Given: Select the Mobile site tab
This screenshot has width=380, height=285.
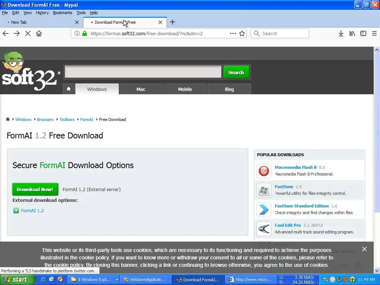Looking at the screenshot, I should coord(185,89).
